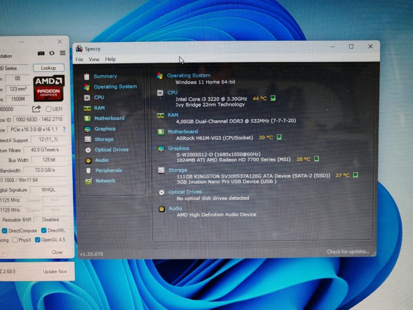Click the RAM heading in summary panel
This screenshot has width=413, height=310.
click(x=173, y=115)
